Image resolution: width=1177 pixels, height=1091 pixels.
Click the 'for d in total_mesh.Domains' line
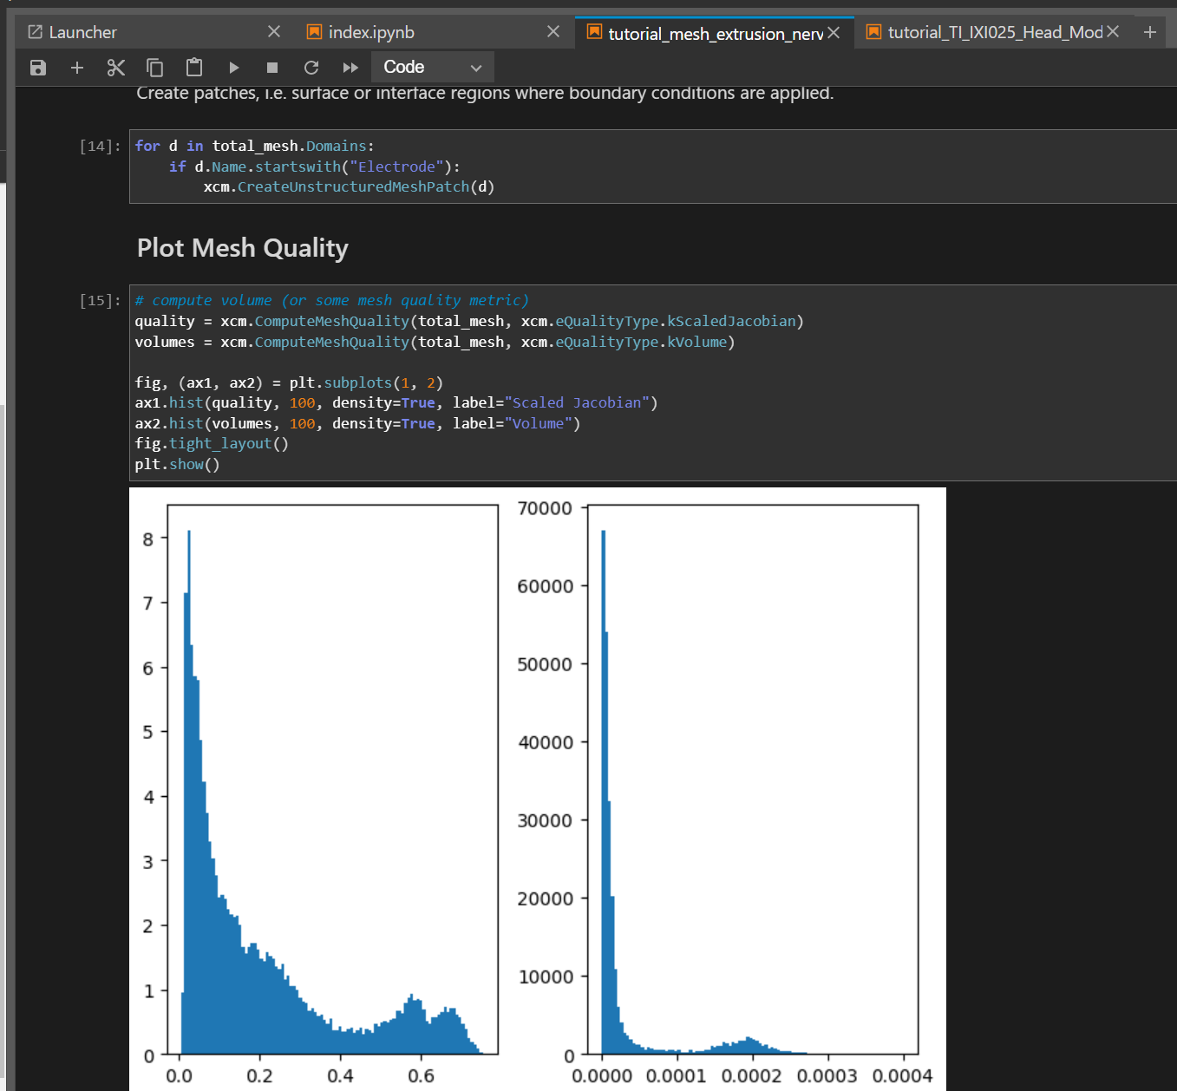coord(254,146)
